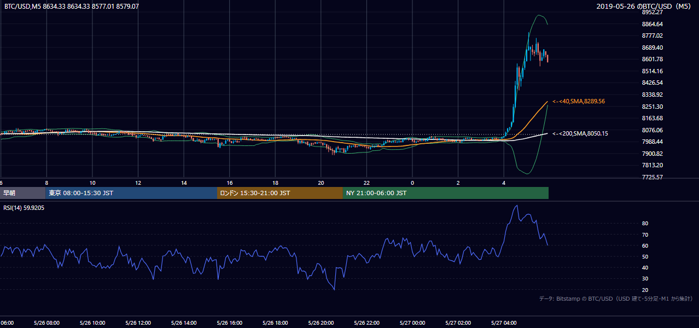699x328 pixels.
Task: Click hour tick 10 under price chart
Action: coord(92,183)
